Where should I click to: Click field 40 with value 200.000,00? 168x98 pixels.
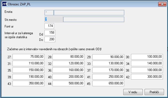coord(68,77)
